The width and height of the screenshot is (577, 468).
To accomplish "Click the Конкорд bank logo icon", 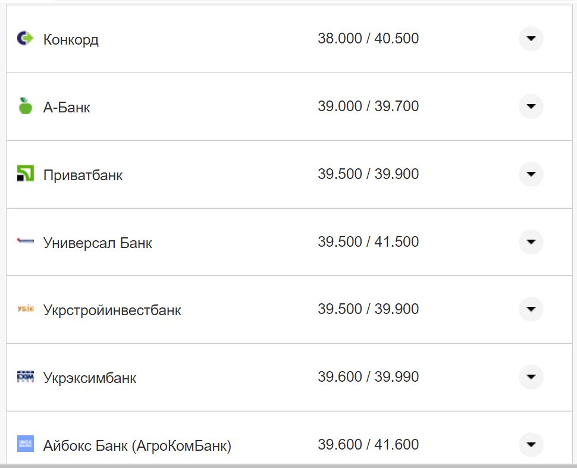I will (25, 38).
